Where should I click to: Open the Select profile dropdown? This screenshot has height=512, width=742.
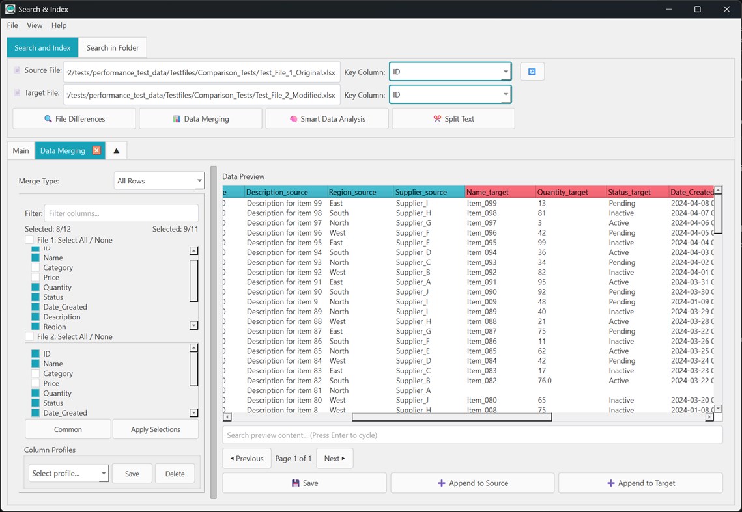tap(68, 473)
